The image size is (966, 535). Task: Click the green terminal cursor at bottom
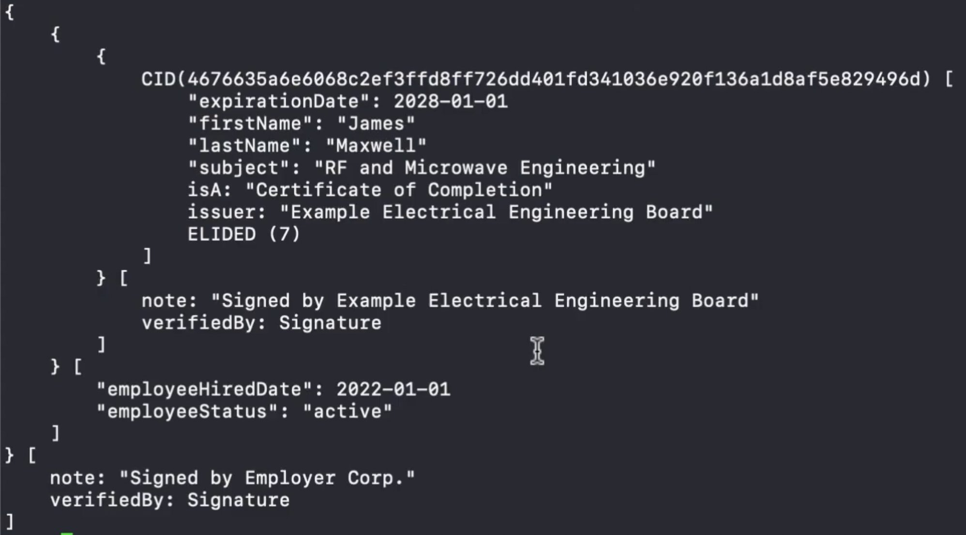point(67,533)
